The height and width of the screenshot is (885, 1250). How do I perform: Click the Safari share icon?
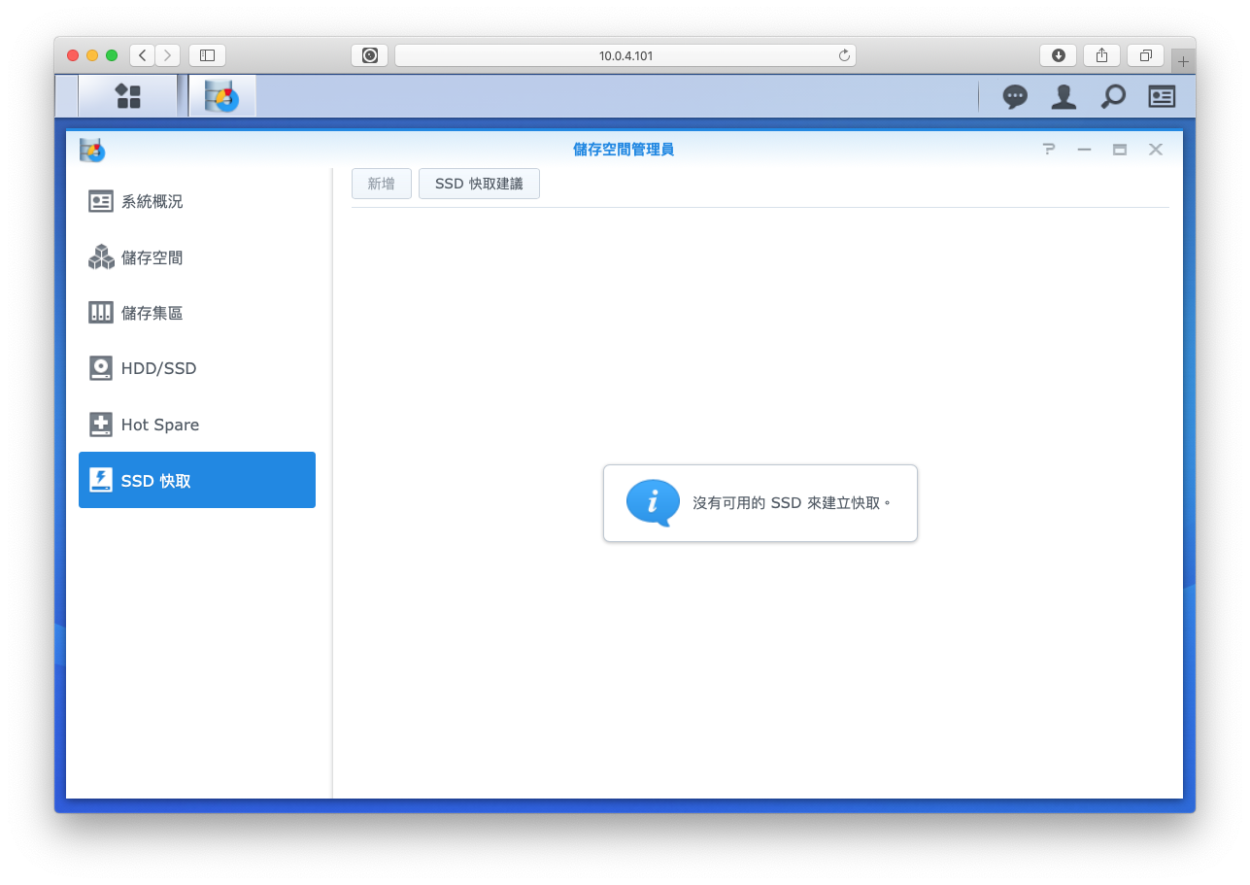tap(1101, 55)
